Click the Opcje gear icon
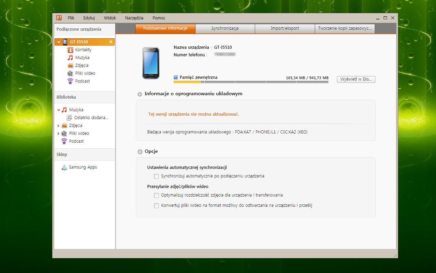This screenshot has height=273, width=436. [x=140, y=152]
